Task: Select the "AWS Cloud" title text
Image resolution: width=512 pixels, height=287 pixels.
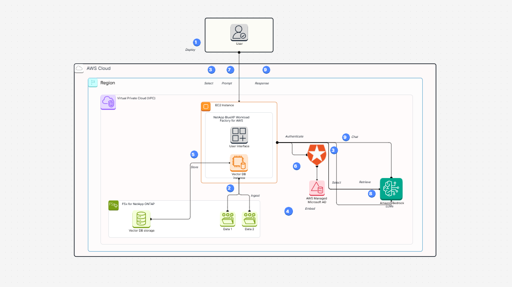Action: (99, 68)
